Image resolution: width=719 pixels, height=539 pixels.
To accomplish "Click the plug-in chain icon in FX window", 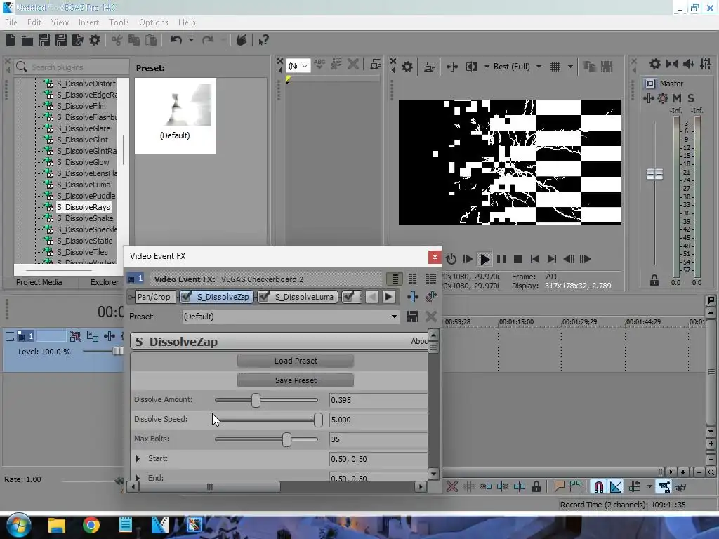I will pyautogui.click(x=413, y=297).
